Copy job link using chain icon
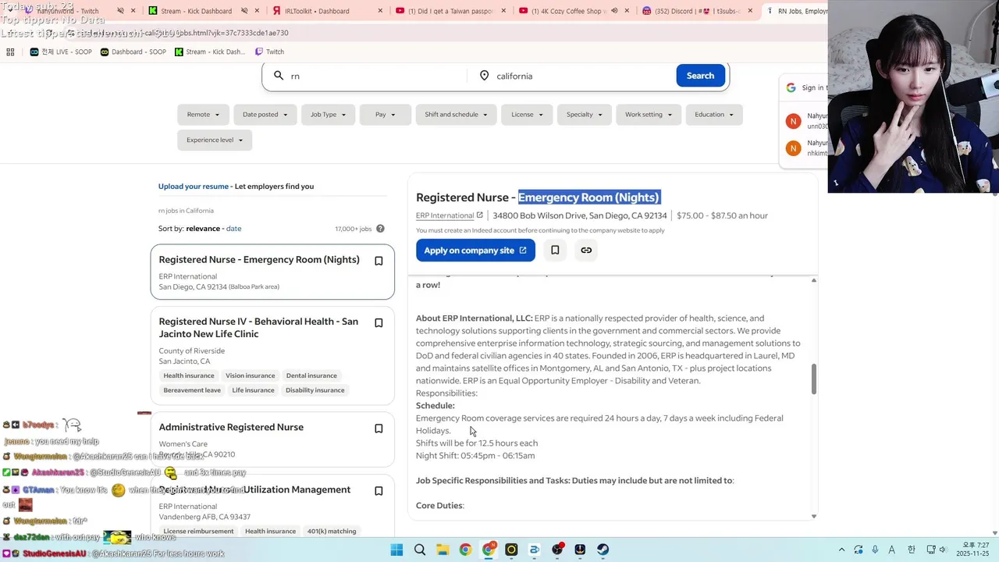Screen dimensions: 999x562 [586, 250]
